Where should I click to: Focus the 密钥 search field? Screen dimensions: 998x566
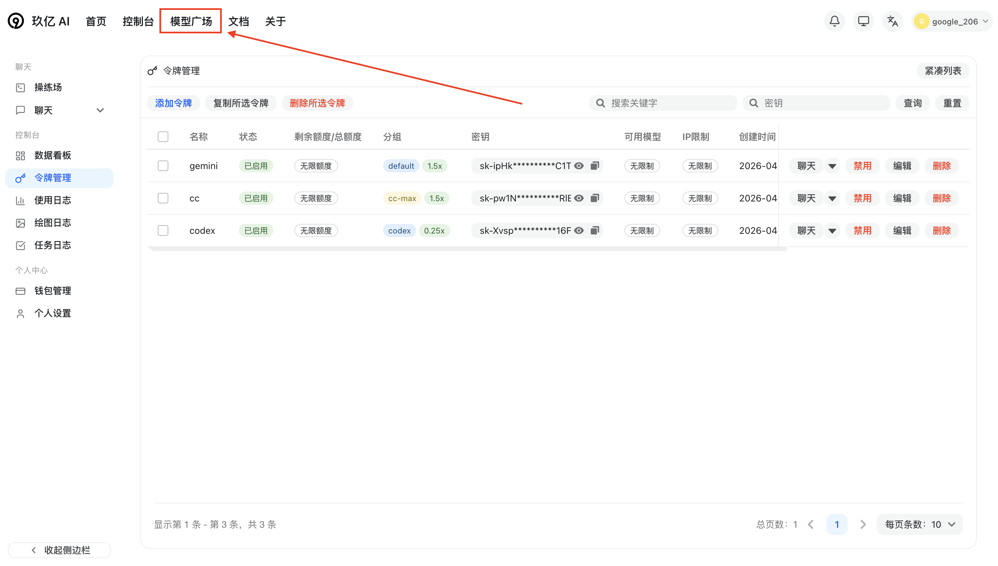[816, 103]
